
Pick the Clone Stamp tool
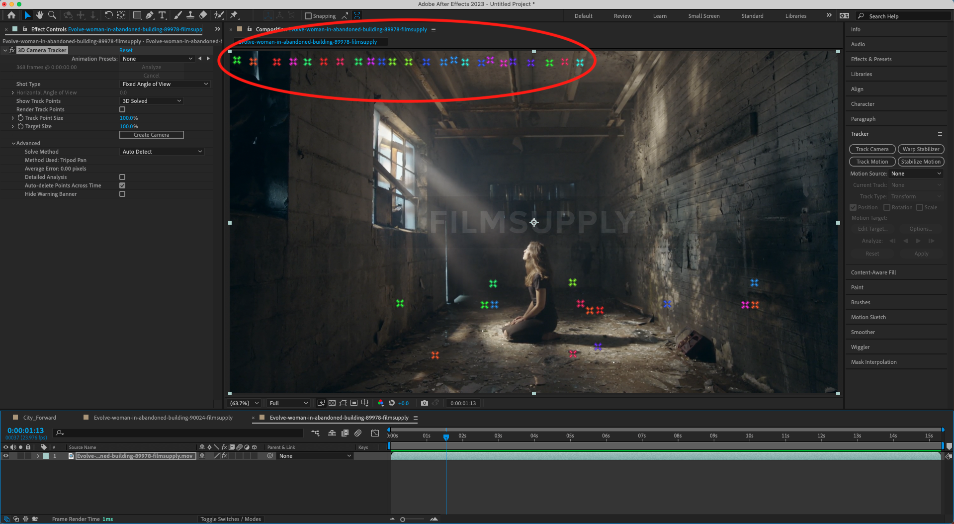[190, 15]
